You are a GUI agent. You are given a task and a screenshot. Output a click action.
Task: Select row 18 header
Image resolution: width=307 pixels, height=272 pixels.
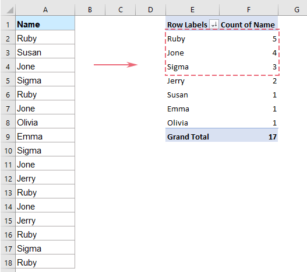(x=8, y=263)
